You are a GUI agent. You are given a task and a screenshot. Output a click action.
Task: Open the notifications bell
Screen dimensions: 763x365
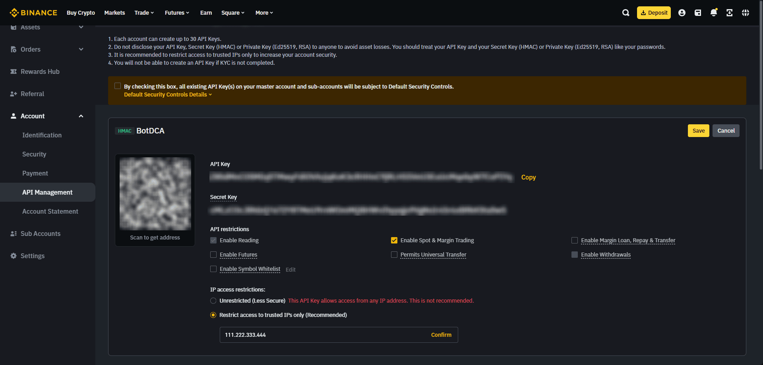point(714,13)
